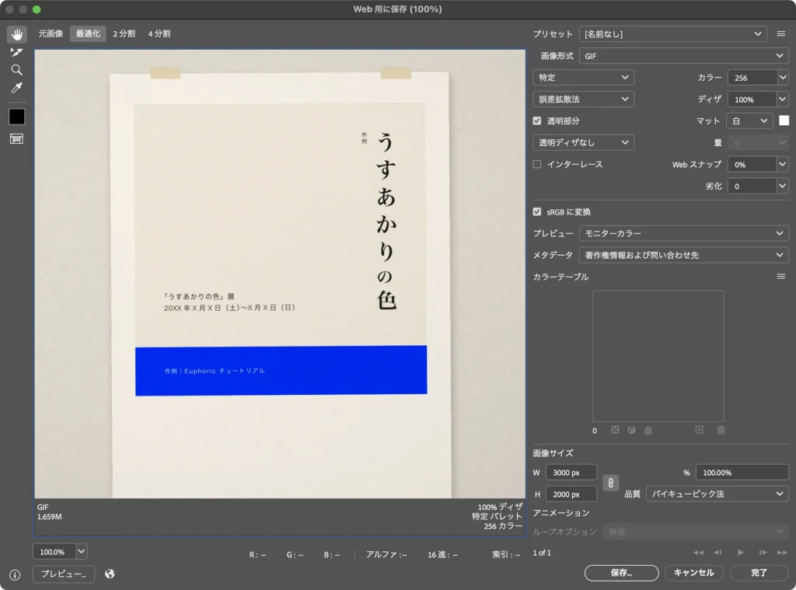Click the white matte color swatch
The height and width of the screenshot is (590, 796).
click(x=784, y=120)
